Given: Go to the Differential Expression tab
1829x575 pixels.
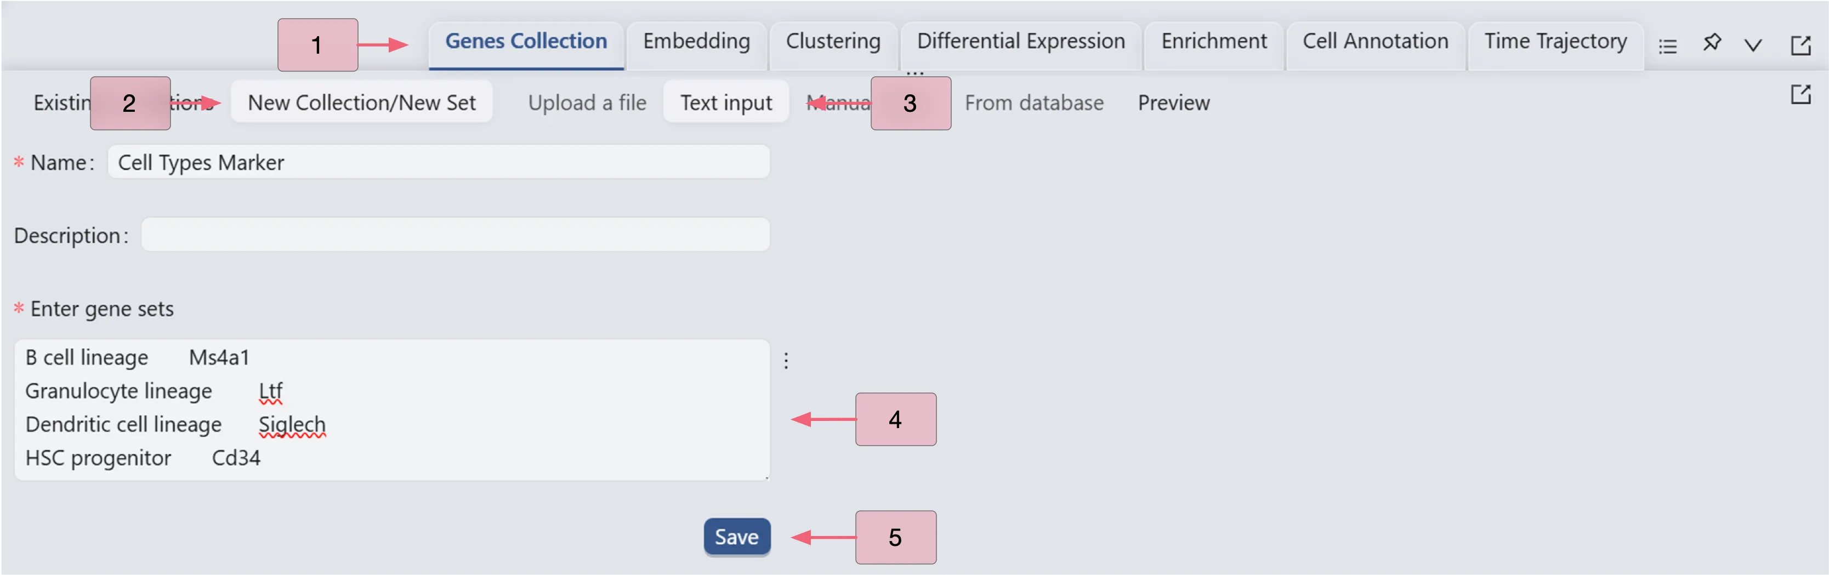Looking at the screenshot, I should point(1020,42).
